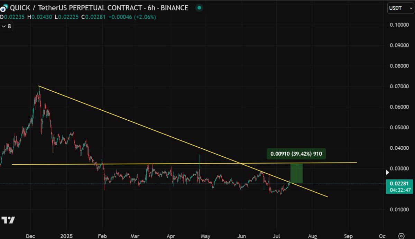
Task: Click the May label on time axis
Action: pos(206,236)
